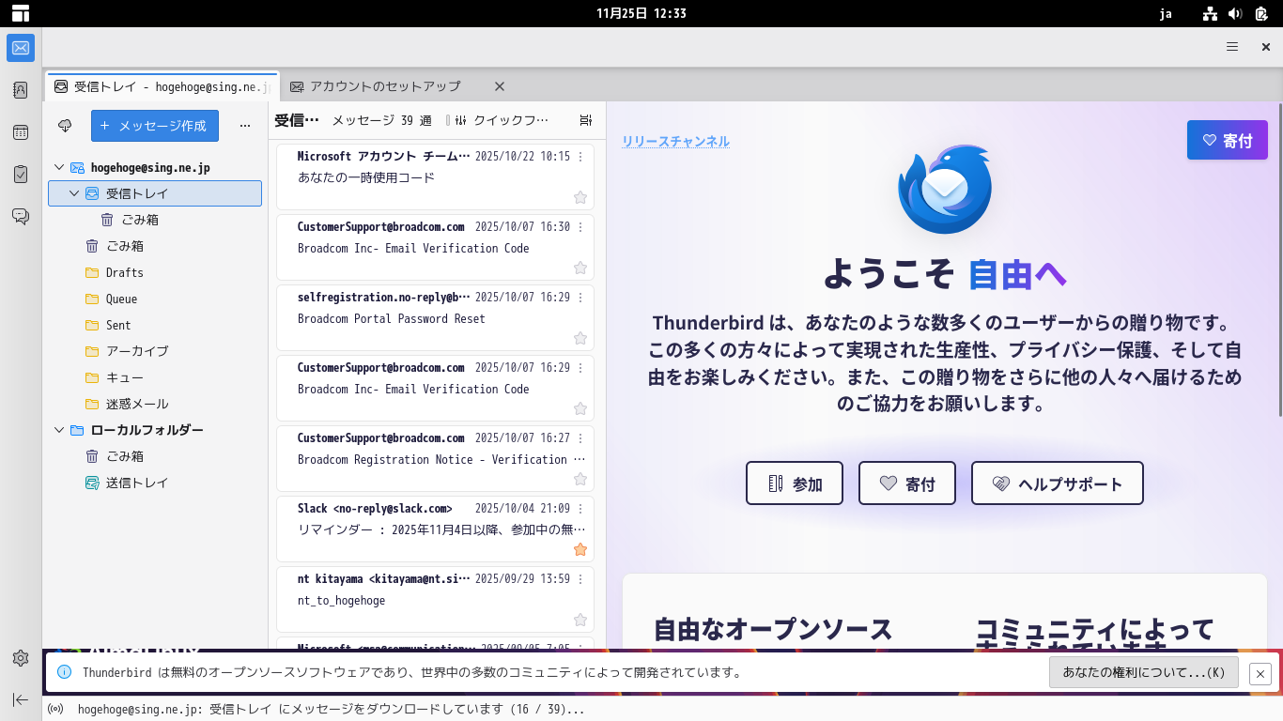Star the Microsoft account team message
The height and width of the screenshot is (721, 1283).
[580, 197]
